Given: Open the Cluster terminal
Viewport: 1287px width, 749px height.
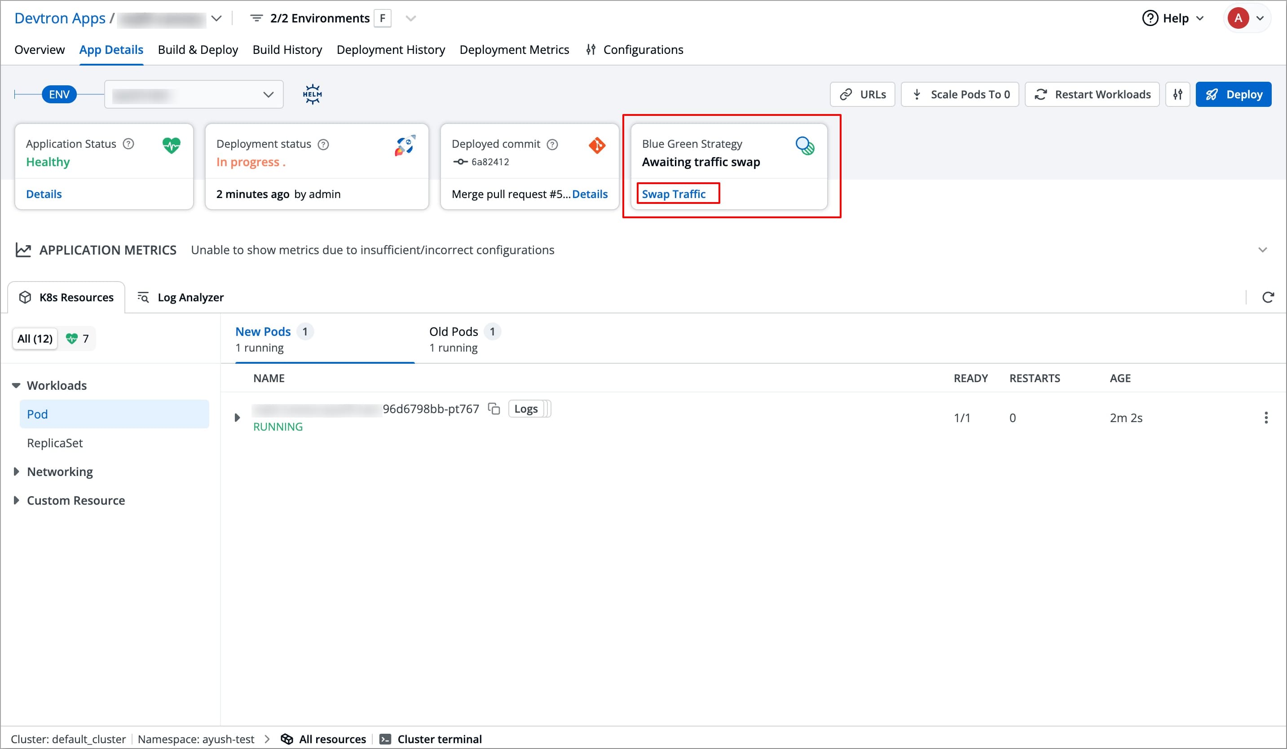Looking at the screenshot, I should tap(431, 739).
